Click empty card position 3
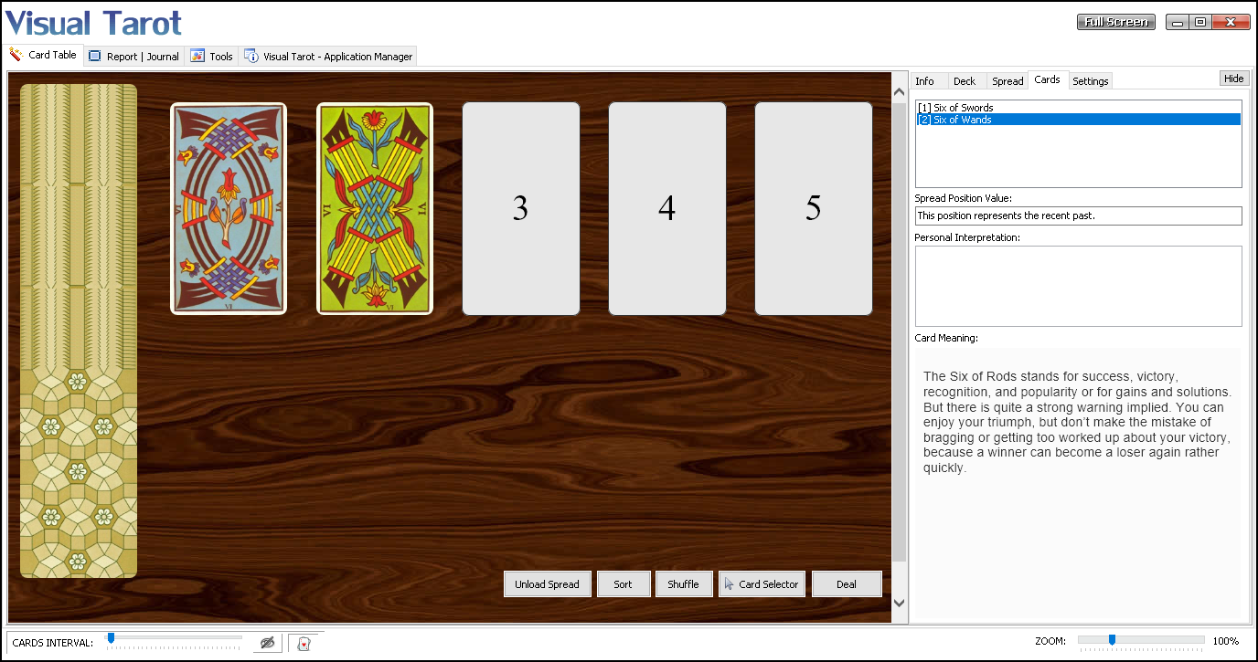The width and height of the screenshot is (1258, 662). [x=521, y=208]
